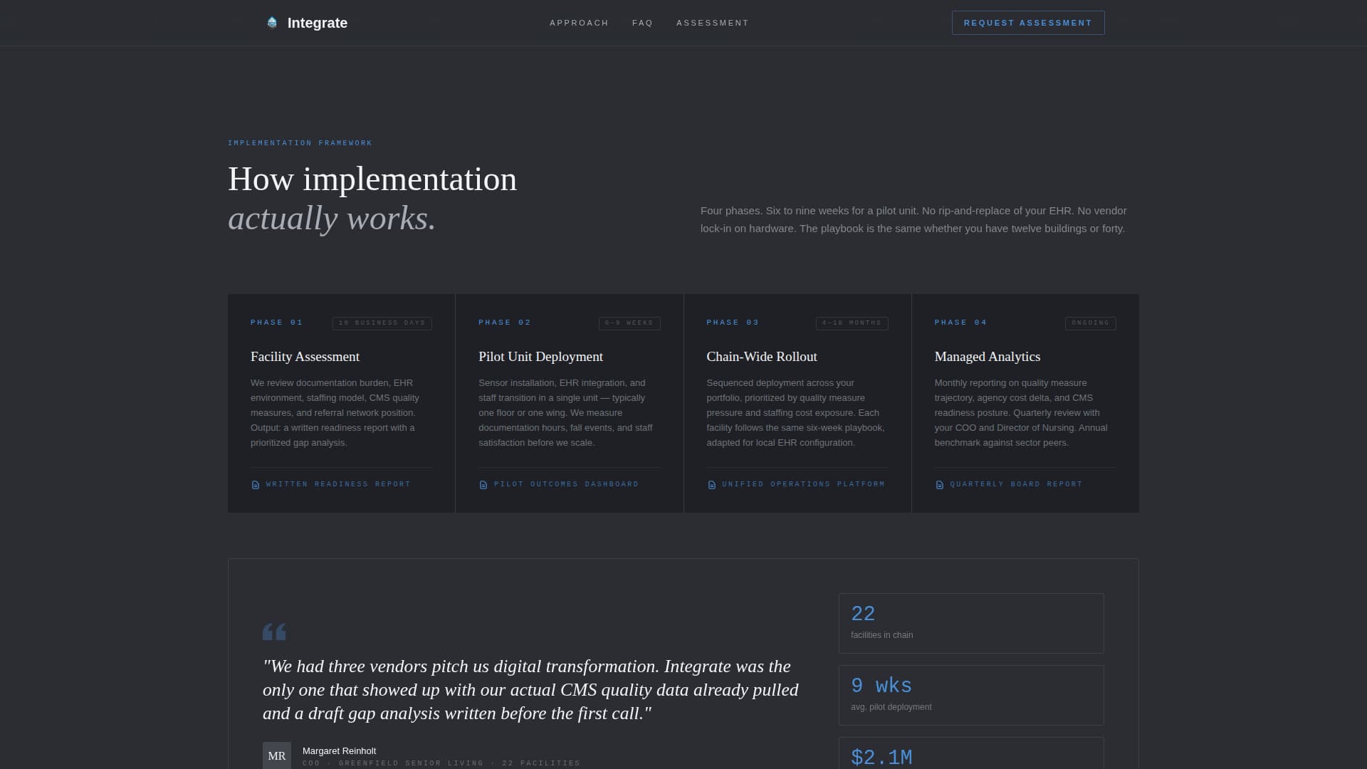Click the Integrate droplet logo icon
This screenshot has height=769, width=1367.
(272, 23)
